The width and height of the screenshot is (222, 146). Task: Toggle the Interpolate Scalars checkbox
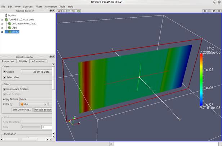(4, 89)
